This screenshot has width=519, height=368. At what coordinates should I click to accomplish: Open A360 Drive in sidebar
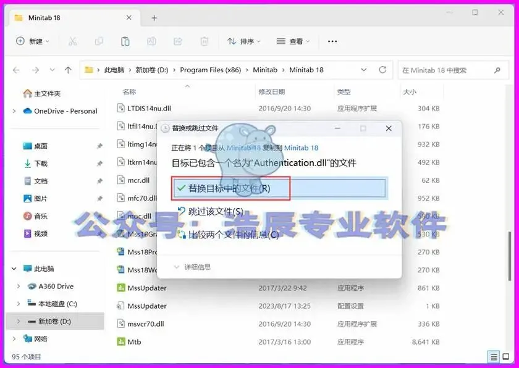50,286
